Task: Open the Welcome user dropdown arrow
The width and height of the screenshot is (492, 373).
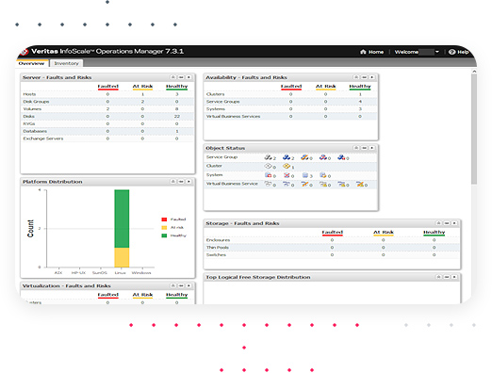Action: point(437,52)
